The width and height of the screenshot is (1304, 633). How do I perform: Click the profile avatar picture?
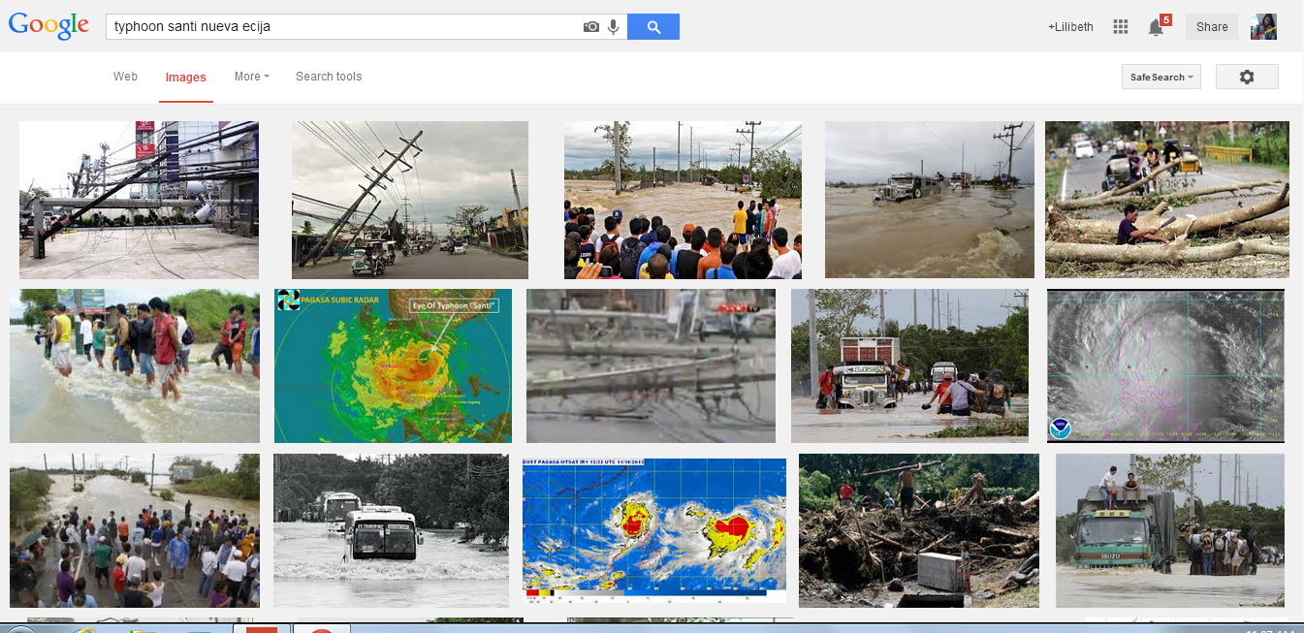point(1264,27)
